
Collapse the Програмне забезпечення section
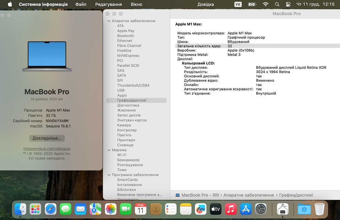[x=109, y=175]
